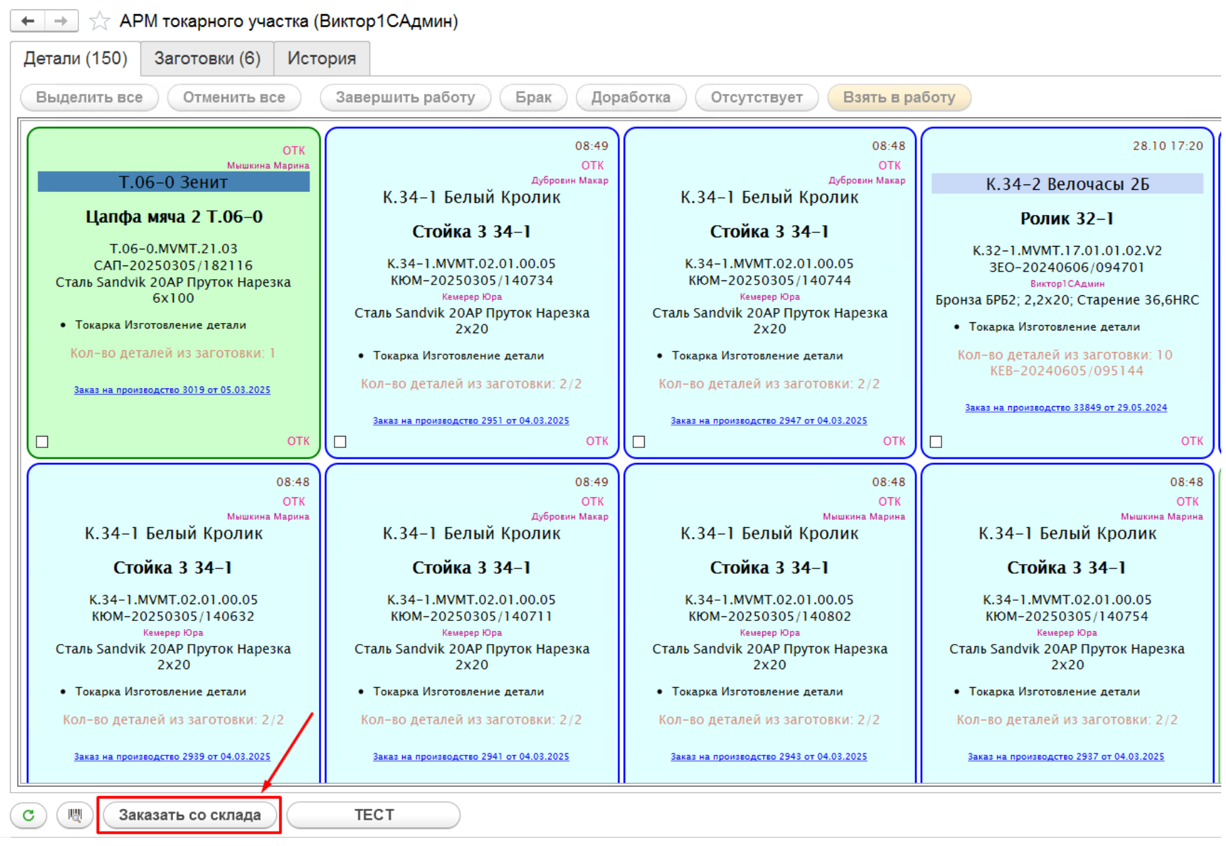1226x846 pixels.
Task: Add page to favorites with star icon
Action: [x=99, y=21]
